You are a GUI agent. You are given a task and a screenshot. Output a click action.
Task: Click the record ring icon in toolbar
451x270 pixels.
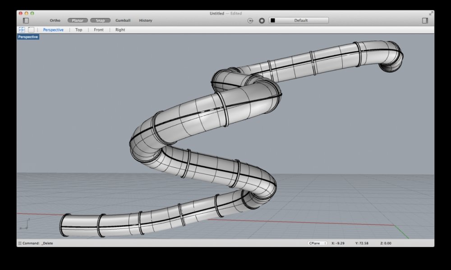tap(262, 20)
